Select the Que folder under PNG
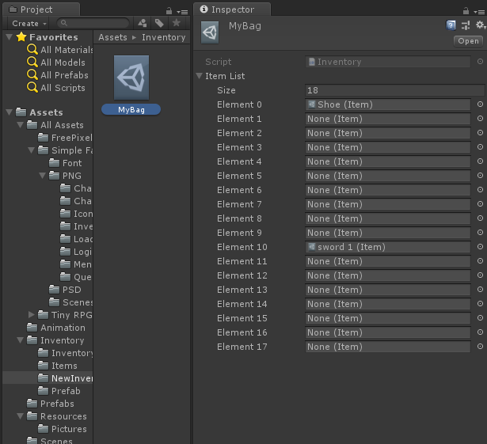Screen dimensions: 487x444 point(76,277)
